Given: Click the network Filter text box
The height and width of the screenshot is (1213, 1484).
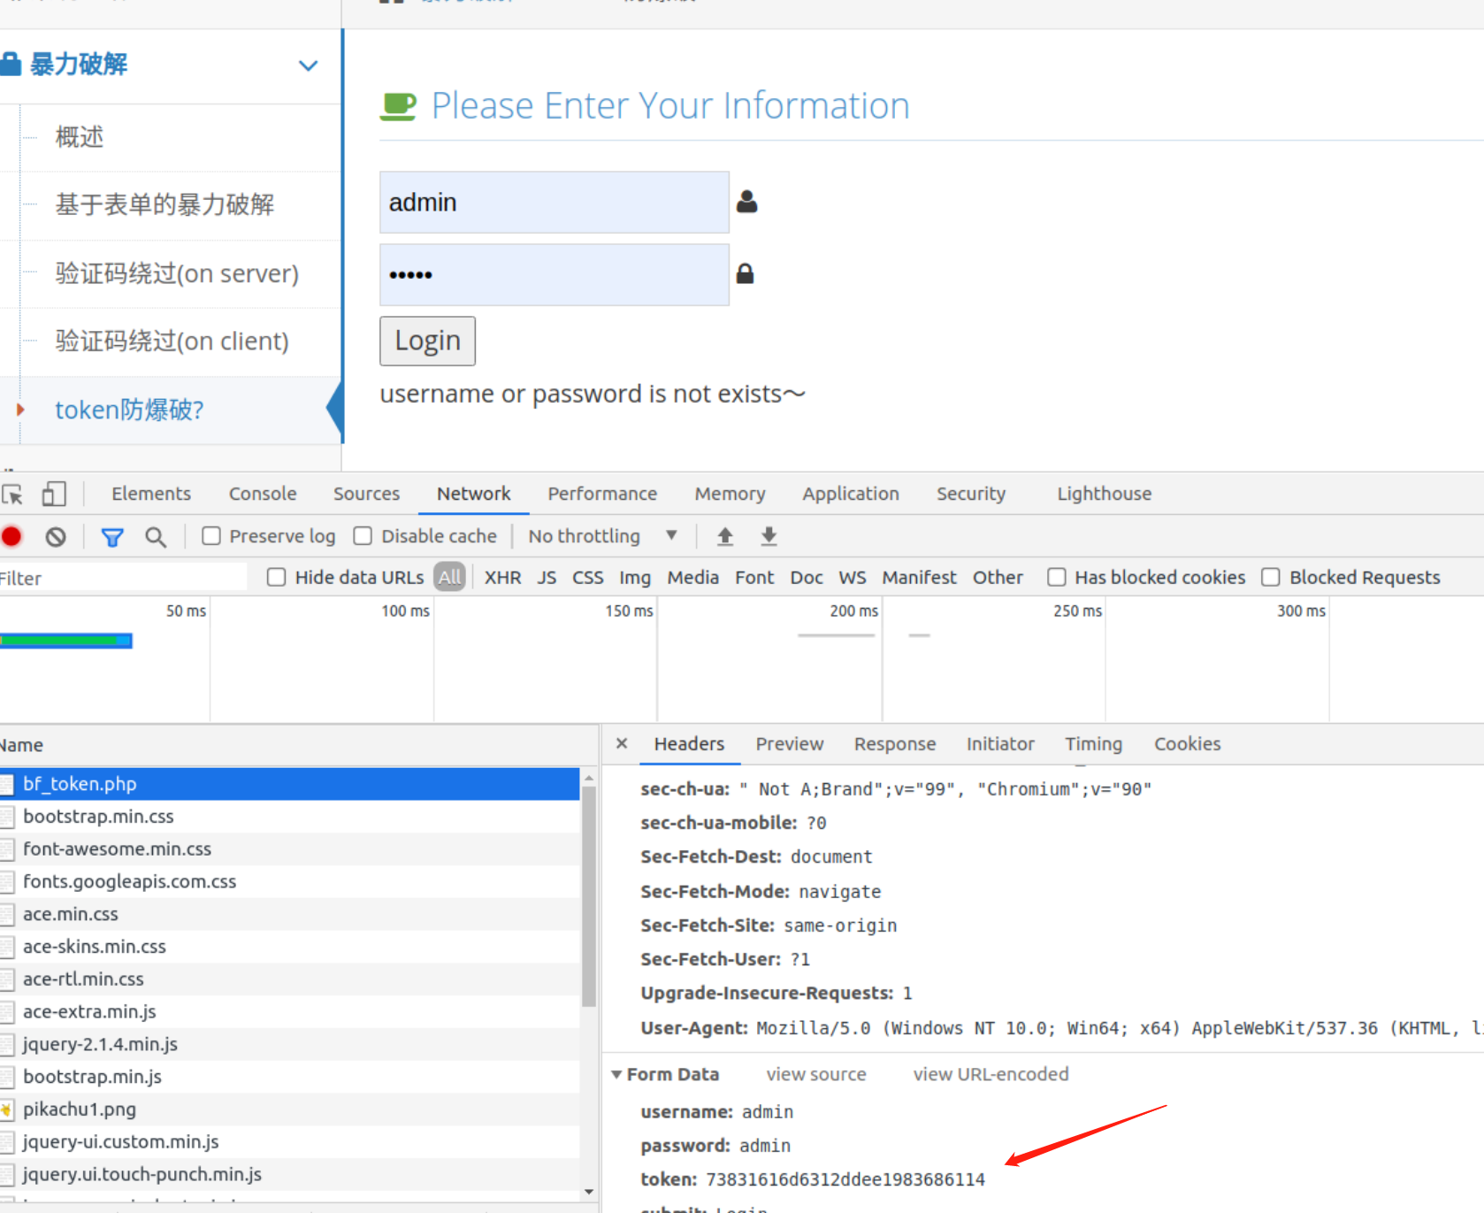Looking at the screenshot, I should coord(123,578).
